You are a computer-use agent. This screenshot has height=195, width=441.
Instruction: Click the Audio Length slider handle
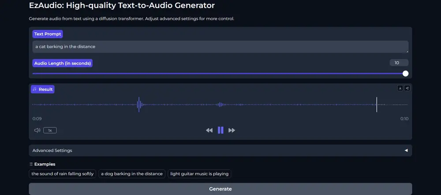[405, 74]
